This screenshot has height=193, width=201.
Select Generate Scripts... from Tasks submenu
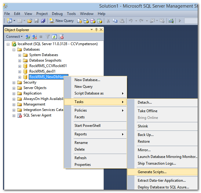(152, 172)
